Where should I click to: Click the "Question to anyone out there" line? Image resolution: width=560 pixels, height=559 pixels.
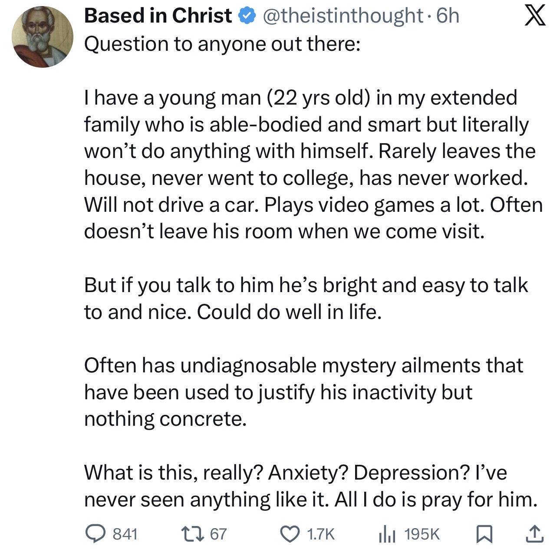[222, 44]
